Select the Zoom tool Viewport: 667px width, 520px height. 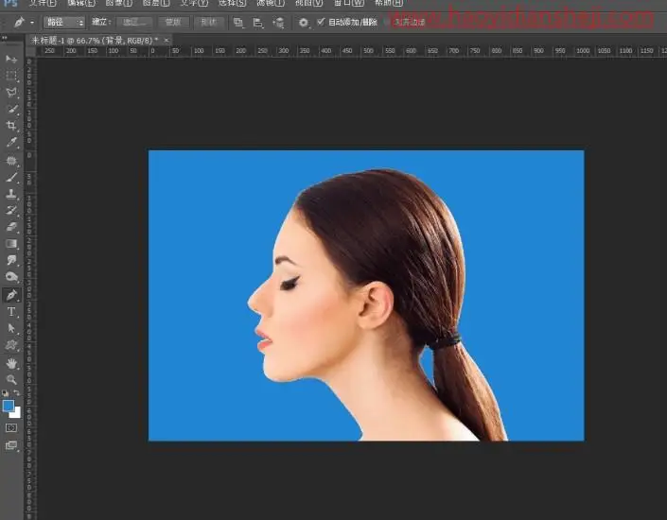point(11,380)
